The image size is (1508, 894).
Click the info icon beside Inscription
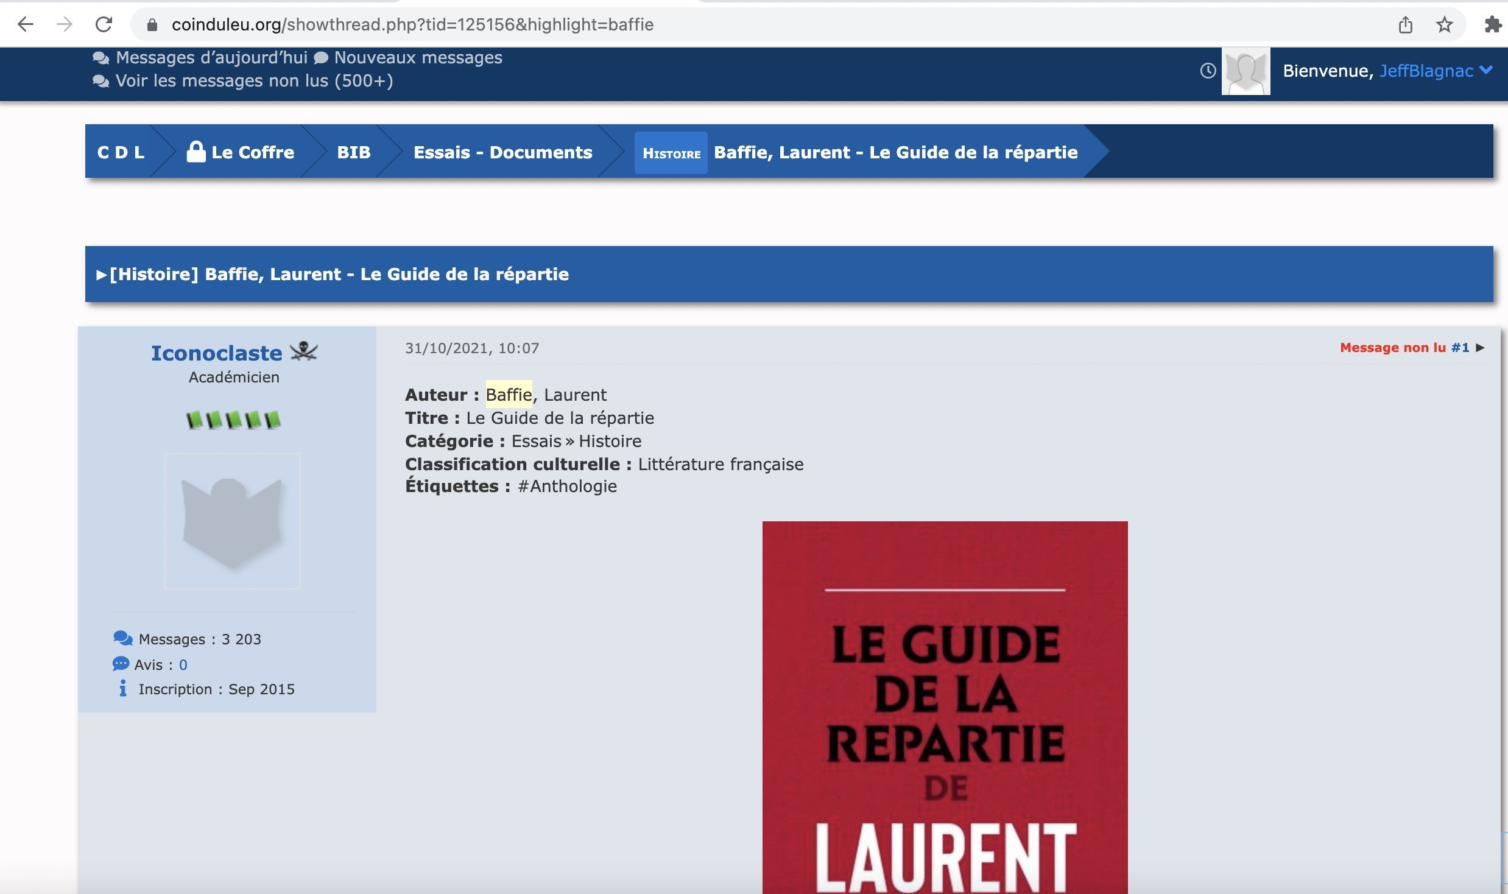122,688
